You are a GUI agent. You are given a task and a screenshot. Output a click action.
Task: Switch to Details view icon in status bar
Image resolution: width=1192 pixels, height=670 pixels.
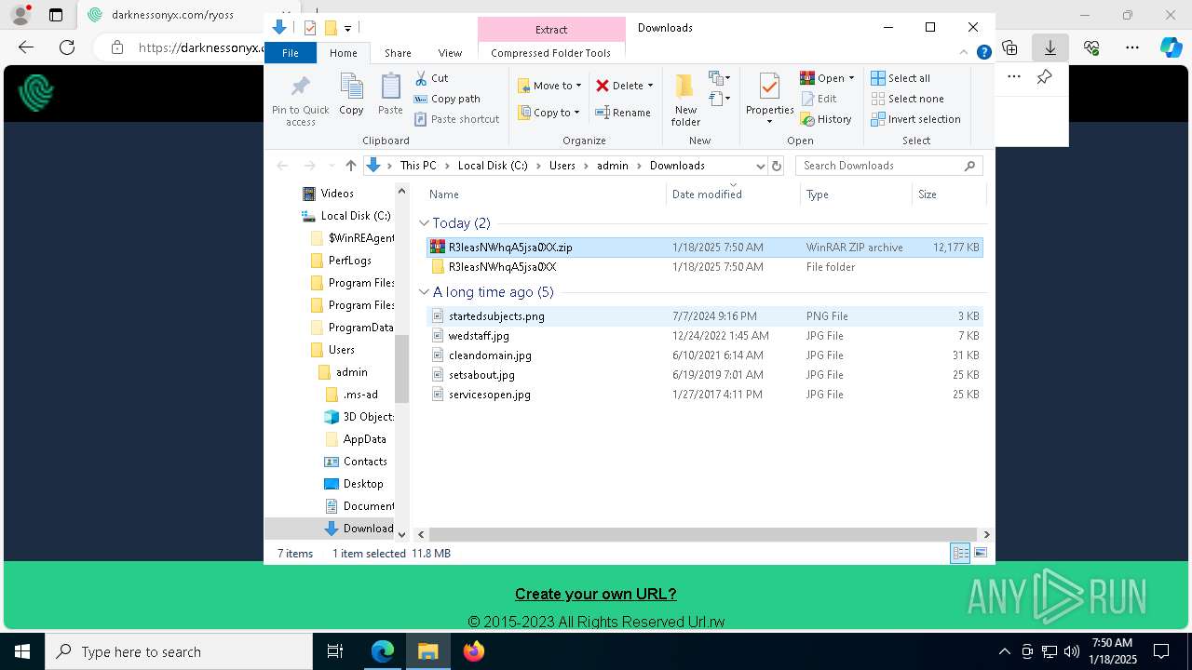click(x=960, y=554)
